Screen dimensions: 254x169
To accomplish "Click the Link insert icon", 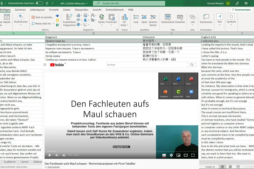I will (x=192, y=17).
